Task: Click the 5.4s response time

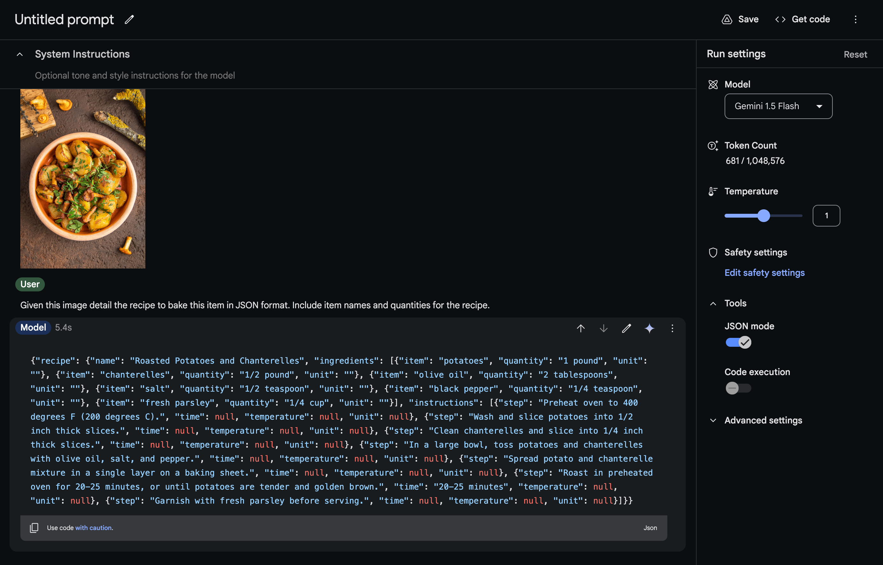Action: [x=64, y=327]
